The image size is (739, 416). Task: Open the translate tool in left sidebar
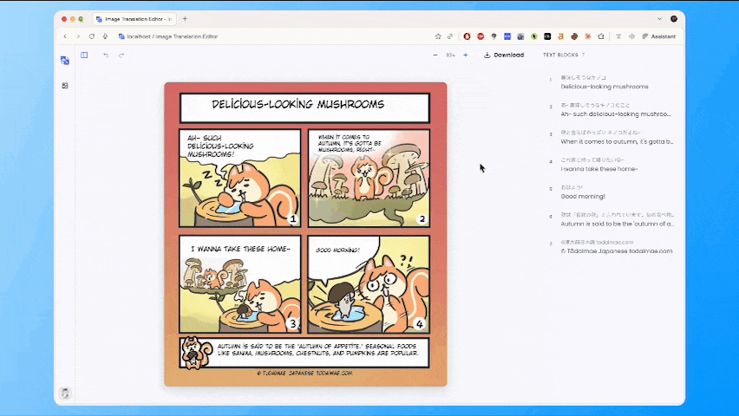click(x=64, y=61)
